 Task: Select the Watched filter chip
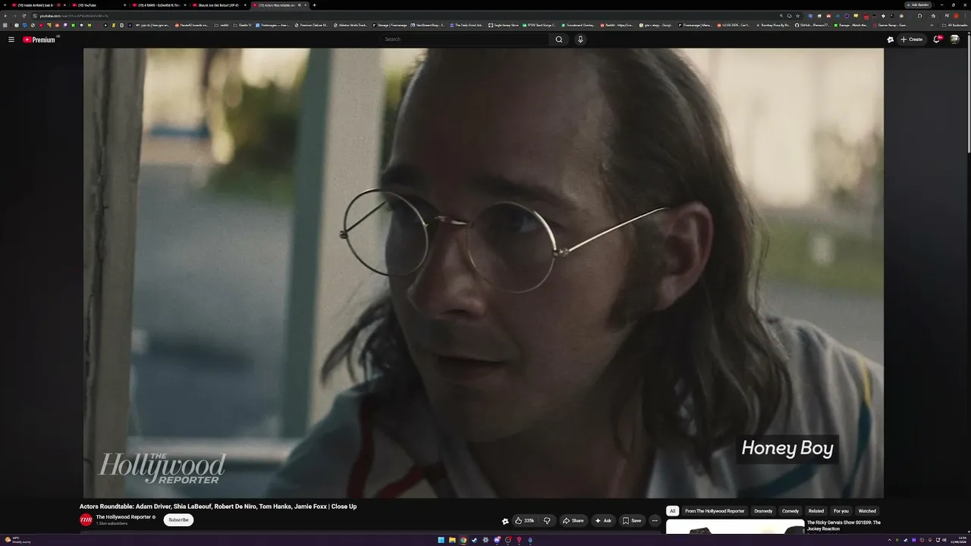coord(867,511)
